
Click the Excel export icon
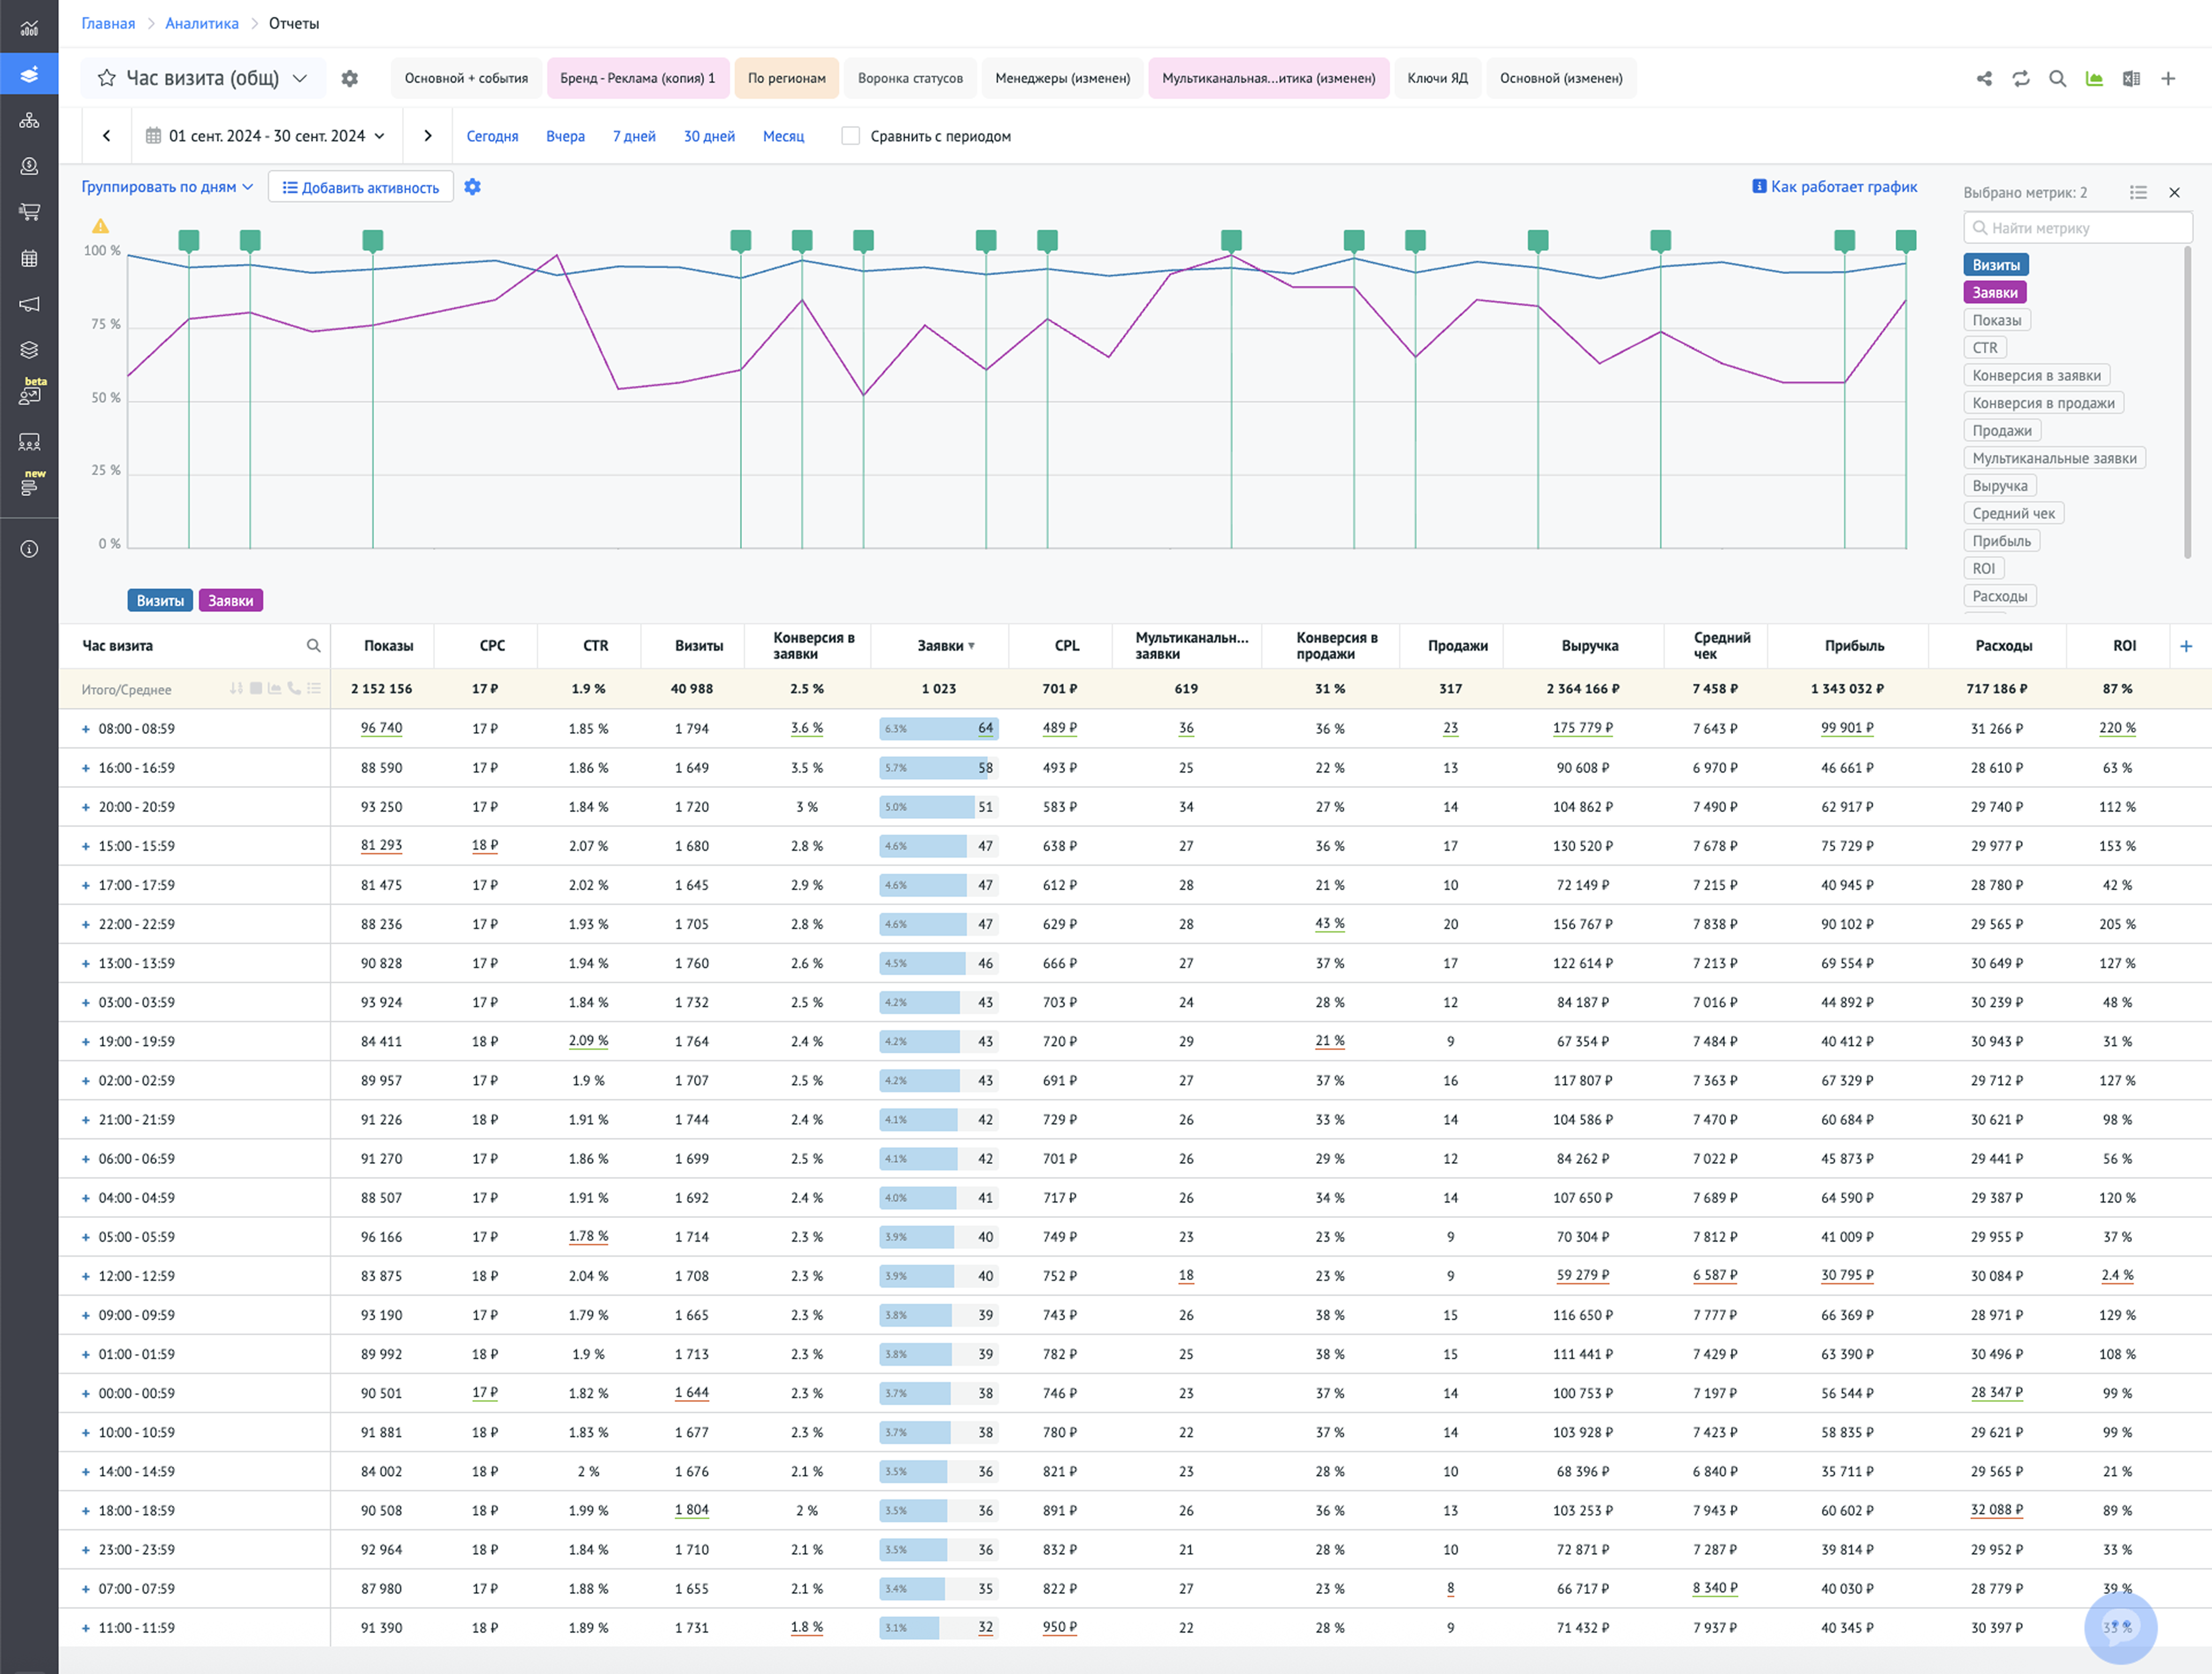pyautogui.click(x=2131, y=78)
